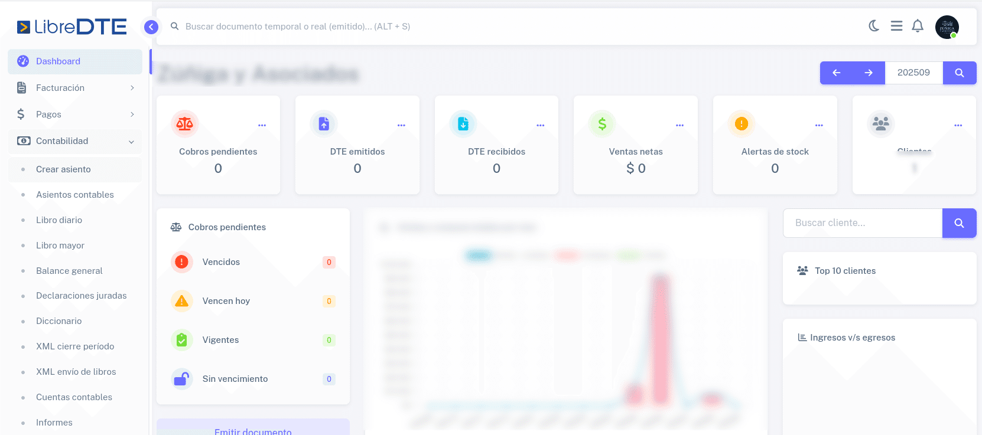Screen dimensions: 982x435
Task: Click the DTE emitidos document icon
Action: pyautogui.click(x=324, y=124)
